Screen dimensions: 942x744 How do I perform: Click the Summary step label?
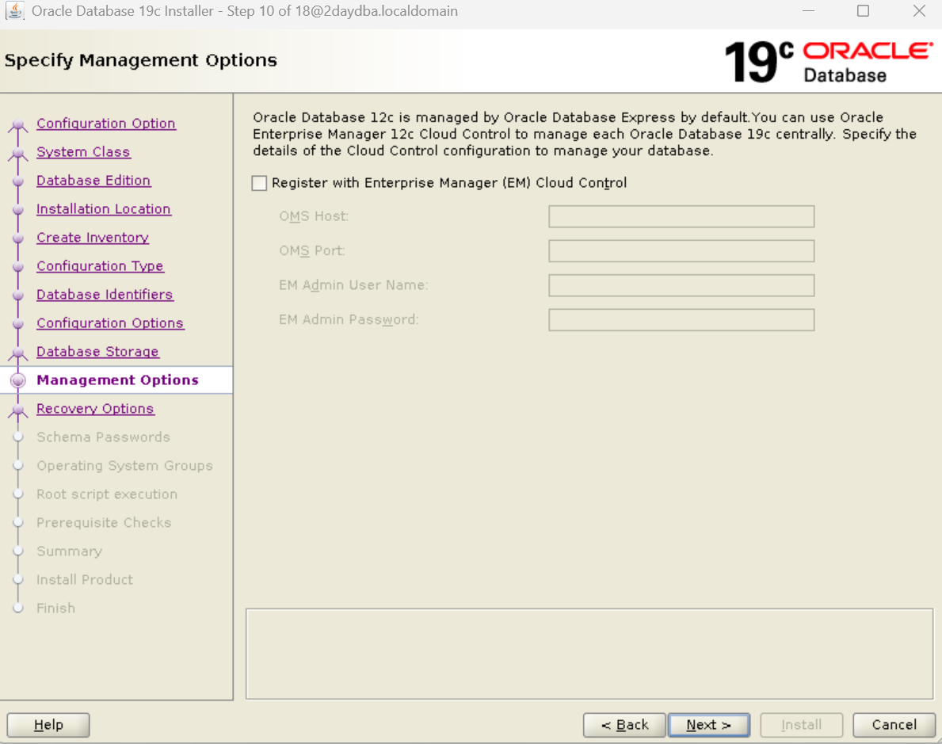69,551
